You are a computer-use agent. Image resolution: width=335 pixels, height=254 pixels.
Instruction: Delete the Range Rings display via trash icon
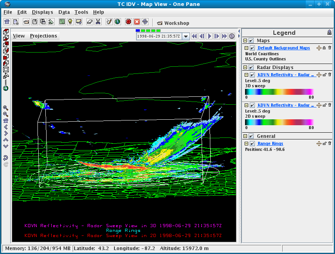(x=329, y=143)
